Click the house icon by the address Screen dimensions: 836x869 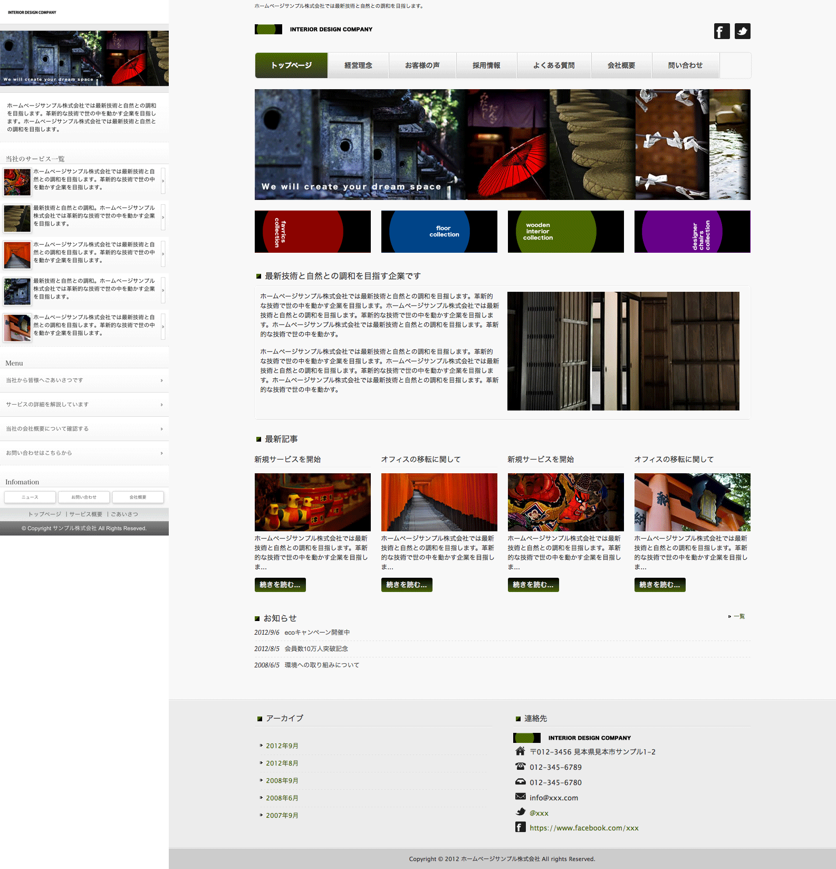point(521,751)
